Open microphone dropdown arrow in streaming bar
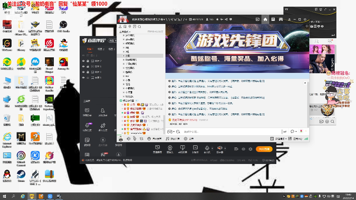The image size is (356, 200). [212, 148]
